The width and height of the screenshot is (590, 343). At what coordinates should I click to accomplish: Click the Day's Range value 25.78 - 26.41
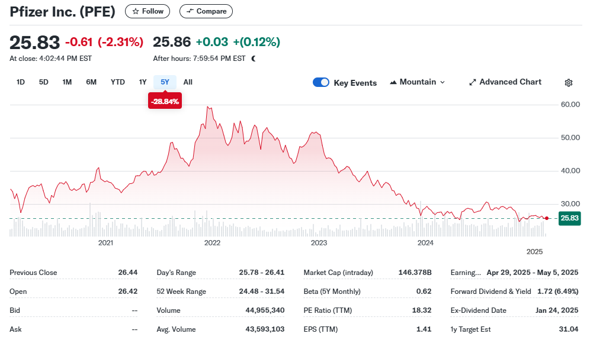coord(261,273)
